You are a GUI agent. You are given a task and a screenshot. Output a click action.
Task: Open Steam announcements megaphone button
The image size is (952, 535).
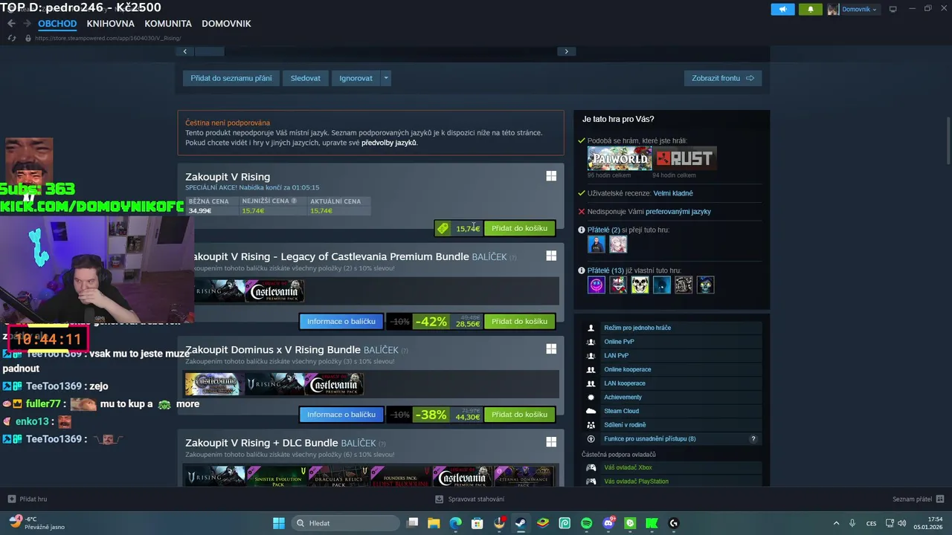click(782, 9)
